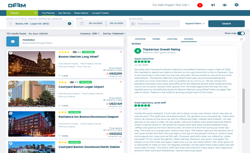250x153 pixels.
Task: Switch to the Location tab
Action: 172,39
